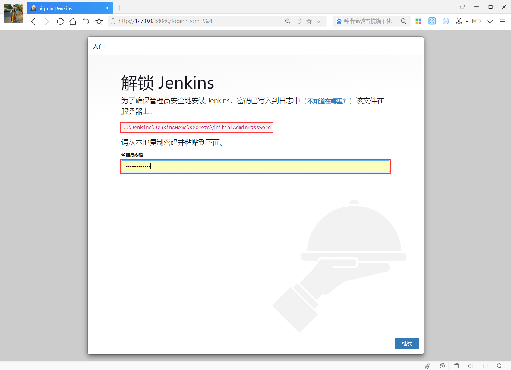Maximize the browser window

[x=490, y=7]
